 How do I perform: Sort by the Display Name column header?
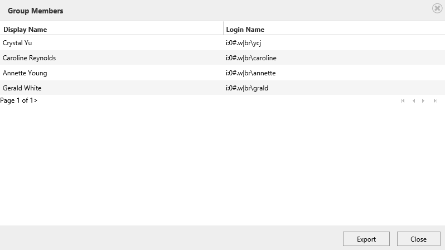coord(25,29)
